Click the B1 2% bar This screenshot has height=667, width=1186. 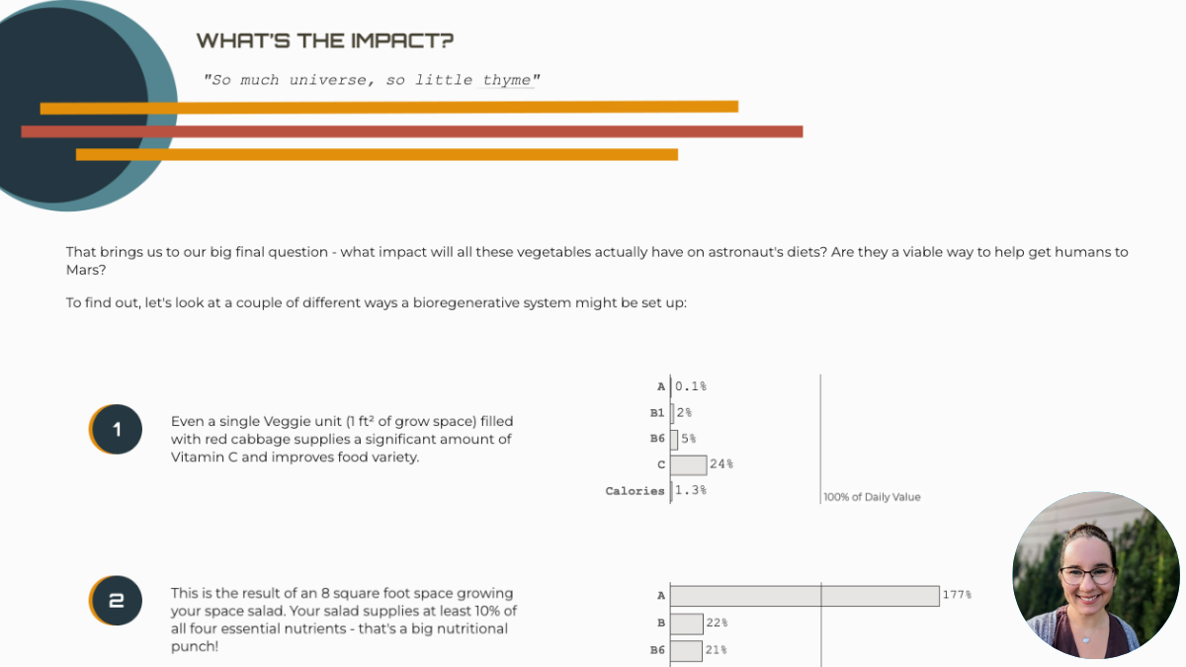click(x=672, y=413)
